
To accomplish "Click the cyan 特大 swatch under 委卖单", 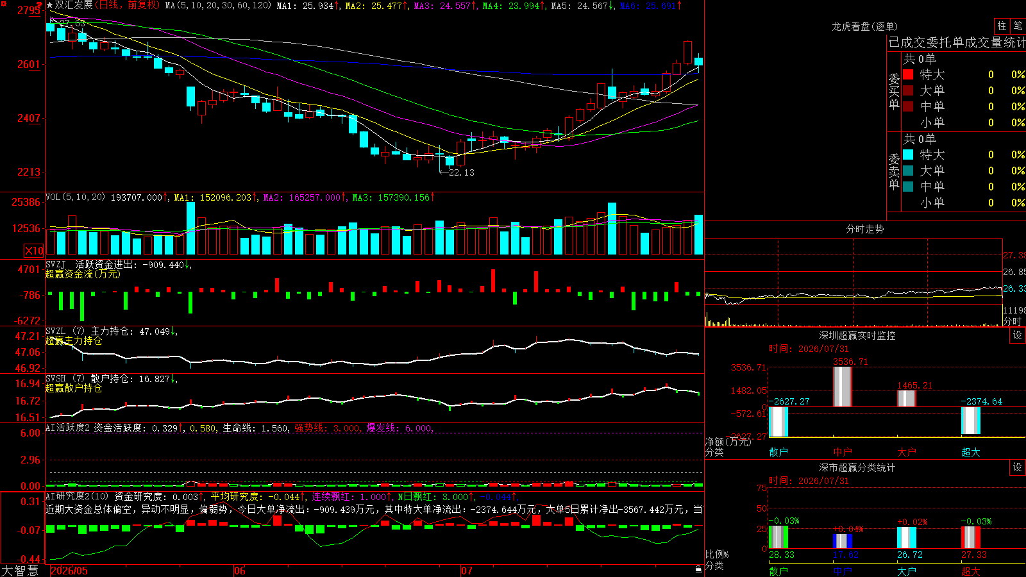I will 908,155.
